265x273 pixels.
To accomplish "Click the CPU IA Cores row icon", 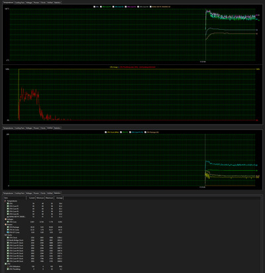I will point(8,230).
